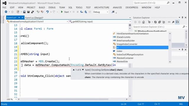Open the Solution Explorer window position dropdown
This screenshot has height=106, width=189.
[179, 18]
